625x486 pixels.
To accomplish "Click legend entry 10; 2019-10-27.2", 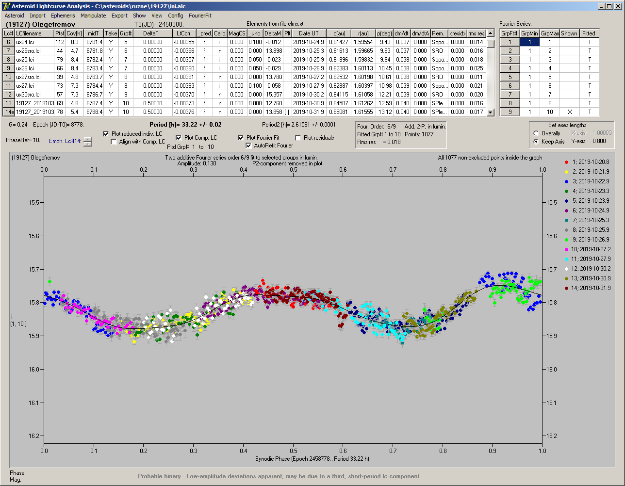I will tap(588, 249).
